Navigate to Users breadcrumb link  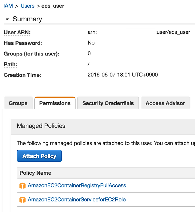click(x=28, y=6)
